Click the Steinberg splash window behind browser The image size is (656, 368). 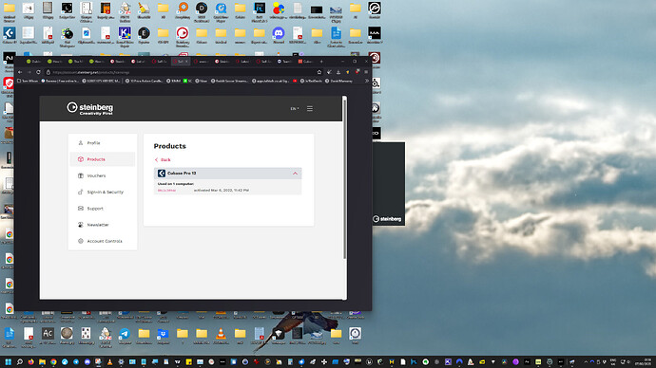pos(389,184)
